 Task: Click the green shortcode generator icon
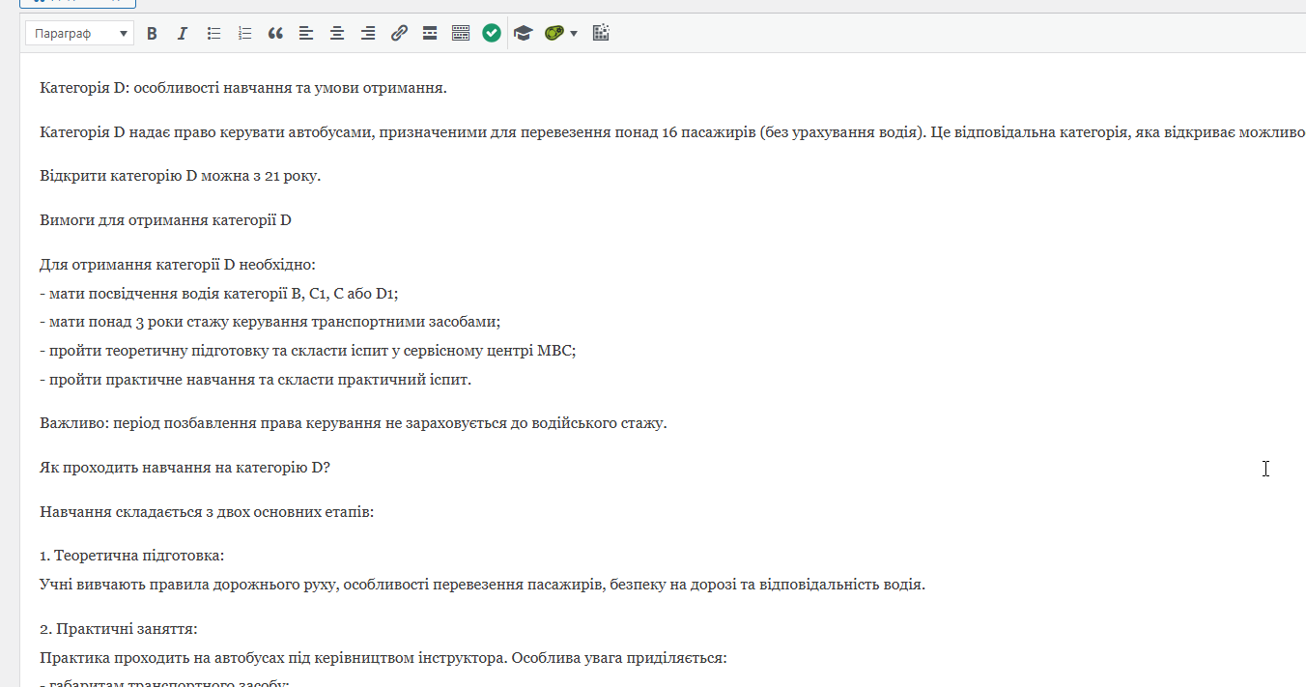pos(554,34)
